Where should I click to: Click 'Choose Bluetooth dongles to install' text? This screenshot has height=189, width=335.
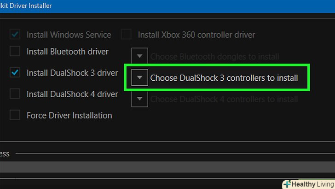coord(214,57)
